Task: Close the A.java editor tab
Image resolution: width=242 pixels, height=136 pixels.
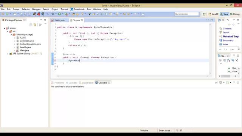Action: (x=82, y=20)
